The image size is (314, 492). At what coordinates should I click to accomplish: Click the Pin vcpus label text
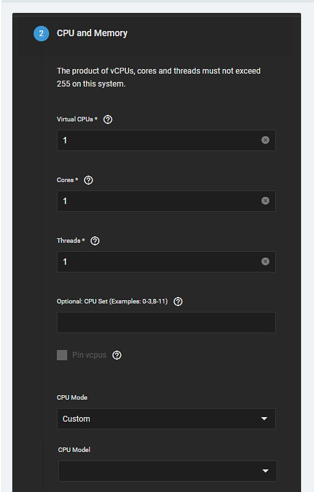click(89, 355)
